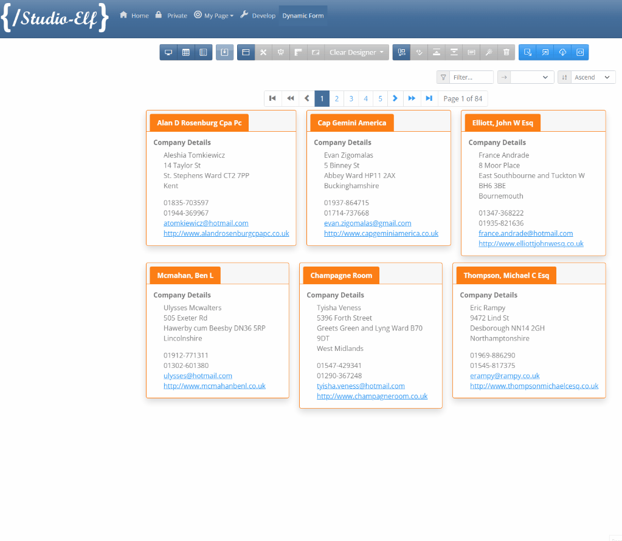The image size is (622, 541).
Task: Click the presentation easel icon
Action: pos(280,52)
